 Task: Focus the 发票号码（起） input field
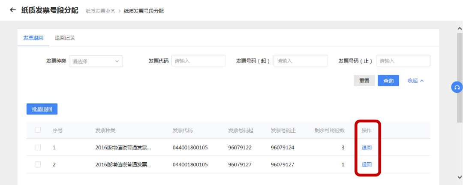pyautogui.click(x=301, y=61)
